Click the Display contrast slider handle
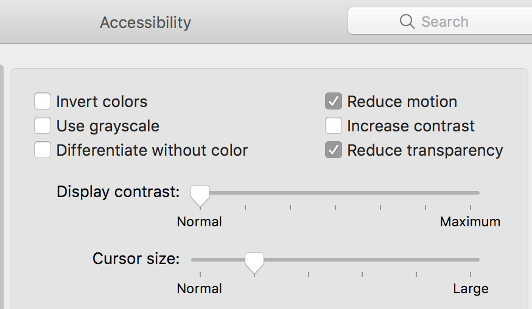The height and width of the screenshot is (309, 532). coord(200,195)
